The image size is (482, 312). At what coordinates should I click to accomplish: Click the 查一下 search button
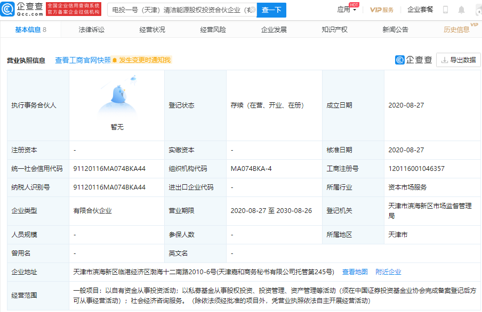click(271, 10)
